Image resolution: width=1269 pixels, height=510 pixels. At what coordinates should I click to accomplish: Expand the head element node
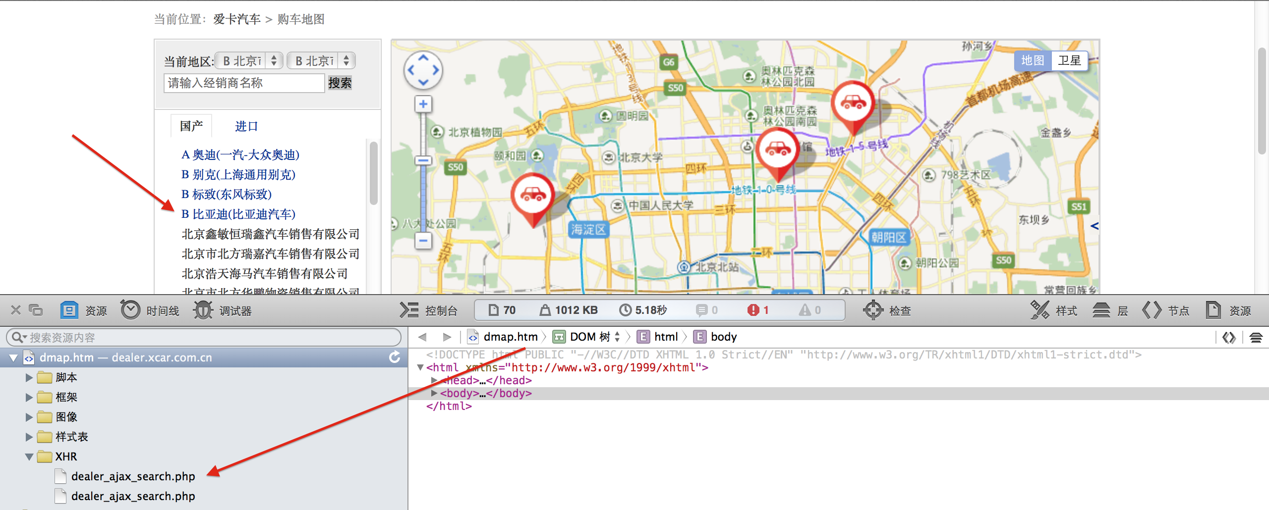click(x=434, y=380)
